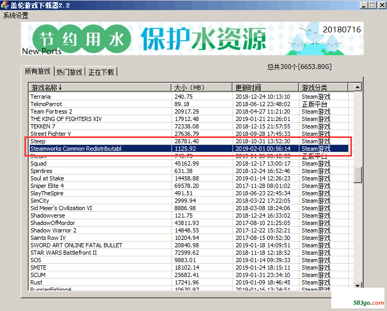This screenshot has width=387, height=311.
Task: Close the downloader window
Action: point(382,5)
